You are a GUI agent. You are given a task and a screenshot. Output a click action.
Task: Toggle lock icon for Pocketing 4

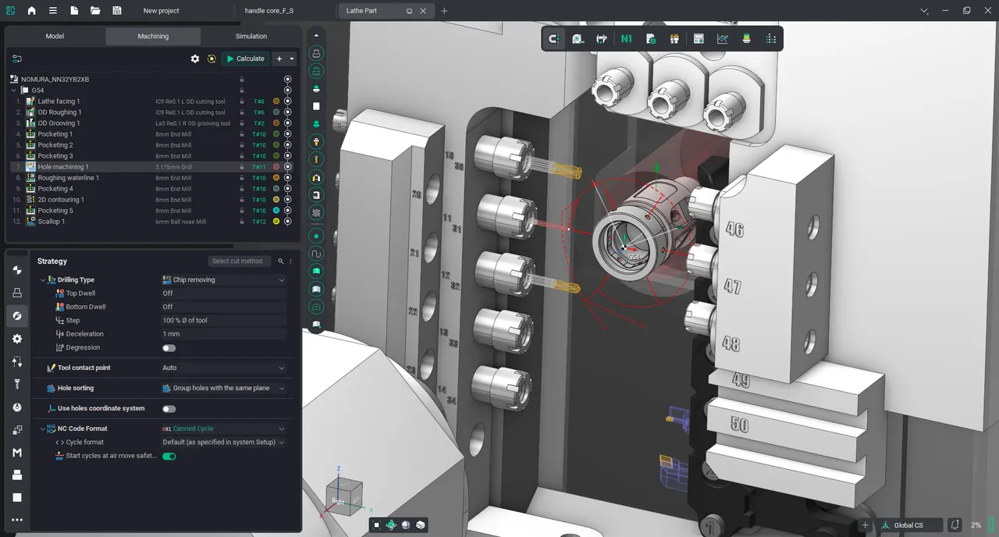click(242, 189)
